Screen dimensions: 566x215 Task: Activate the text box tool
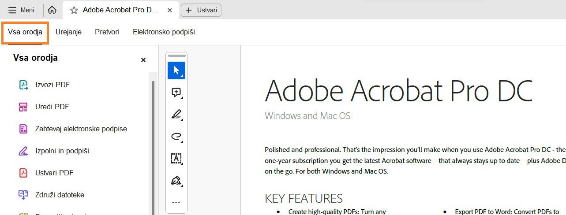(176, 159)
